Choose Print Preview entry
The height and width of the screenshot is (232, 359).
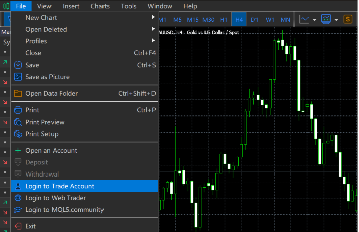pos(84,122)
